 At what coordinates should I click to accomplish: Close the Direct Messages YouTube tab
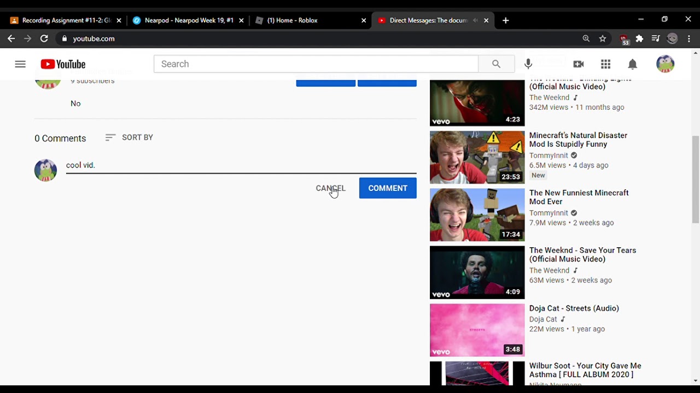pos(486,20)
